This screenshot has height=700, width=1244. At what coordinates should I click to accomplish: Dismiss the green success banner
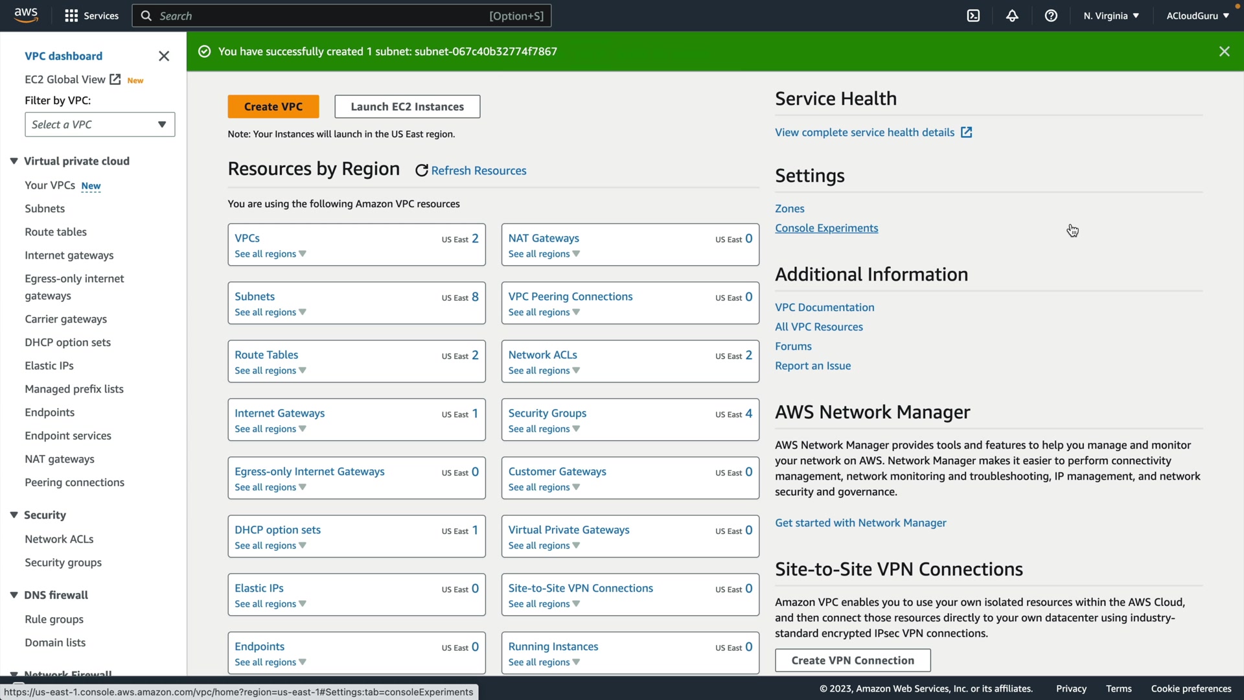click(x=1224, y=51)
